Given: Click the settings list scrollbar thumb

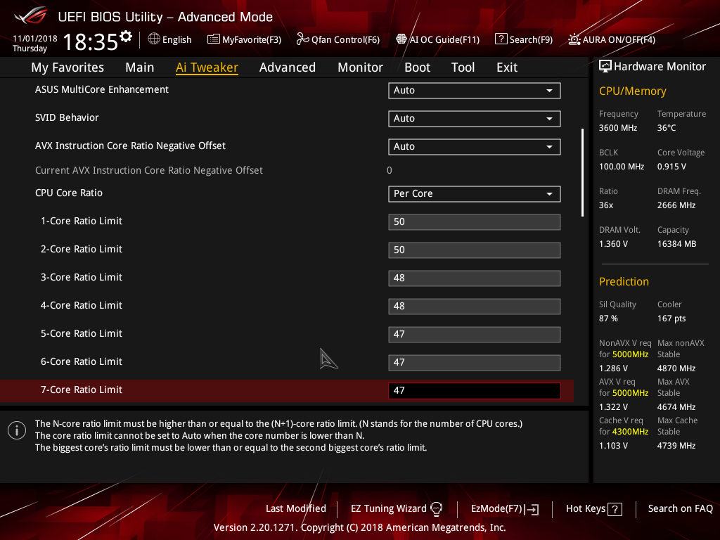Looking at the screenshot, I should point(582,172).
